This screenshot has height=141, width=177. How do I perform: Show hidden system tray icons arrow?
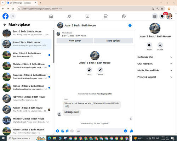point(147,138)
